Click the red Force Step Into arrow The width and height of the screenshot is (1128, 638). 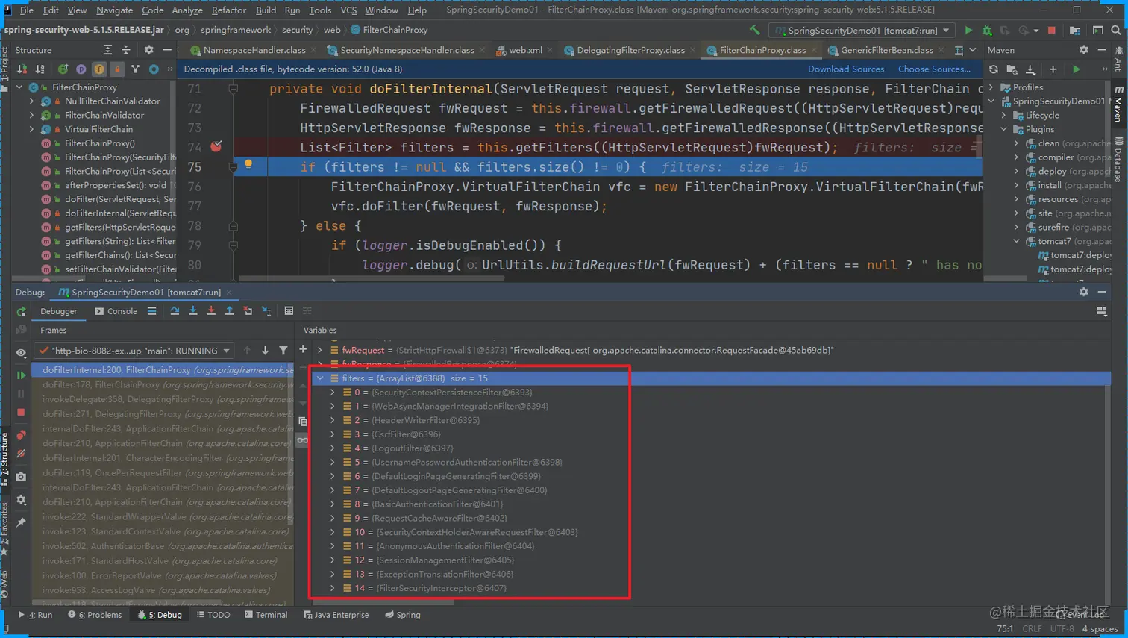click(x=211, y=311)
